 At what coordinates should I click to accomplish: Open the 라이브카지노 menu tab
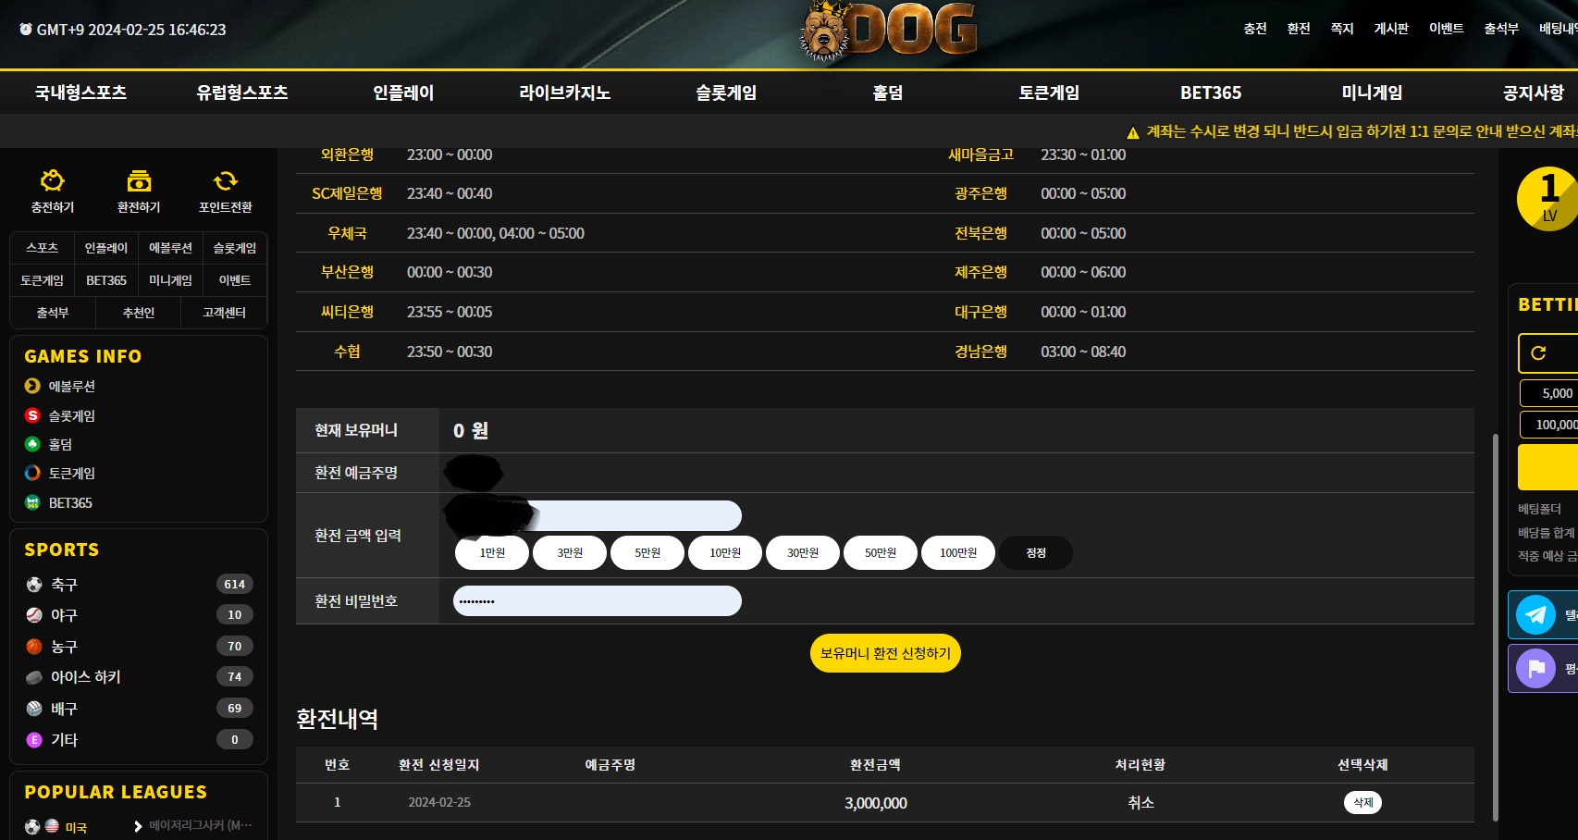coord(564,93)
